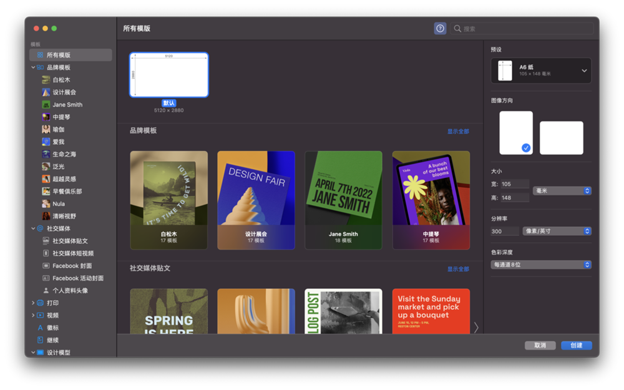The height and width of the screenshot is (390, 624).
Task: Select the 设计展会 Design Fair template thumbnail
Action: (x=256, y=200)
